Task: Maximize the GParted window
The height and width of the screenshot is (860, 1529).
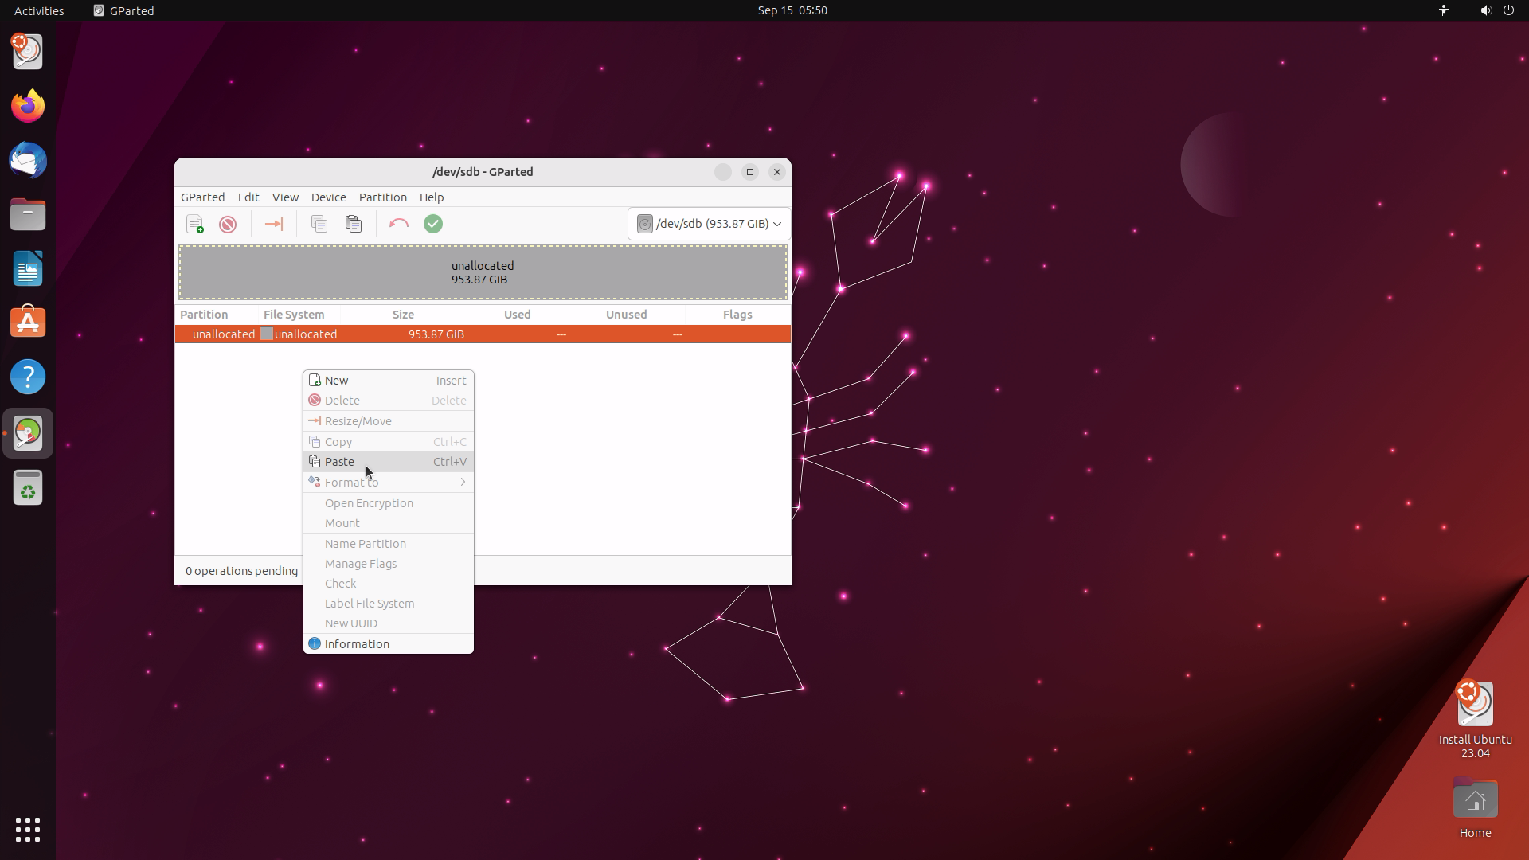Action: click(x=750, y=172)
